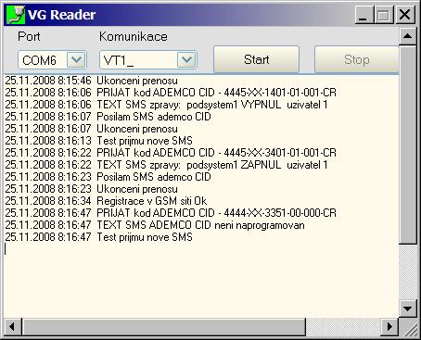Screen dimensions: 421x340
Task: Open the Port COM6 dropdown arrow
Action: (76, 59)
